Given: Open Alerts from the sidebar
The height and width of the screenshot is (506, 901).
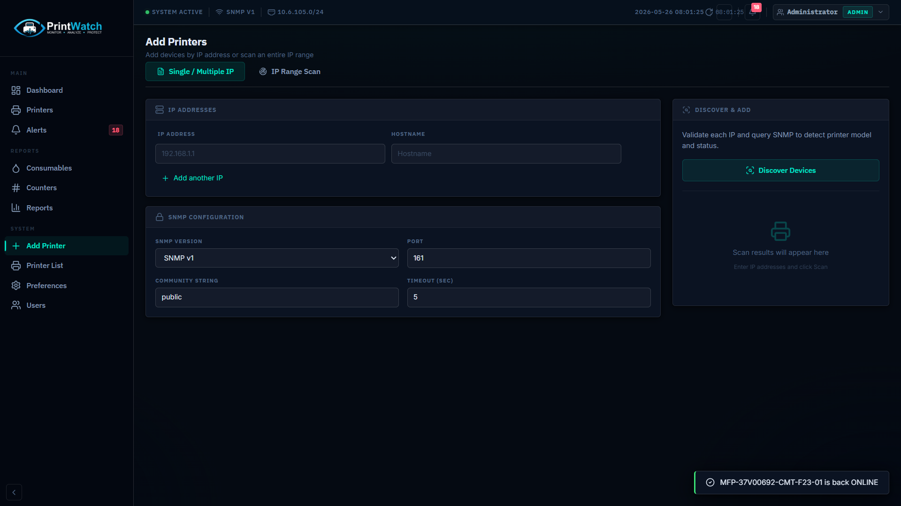Looking at the screenshot, I should click(x=67, y=130).
